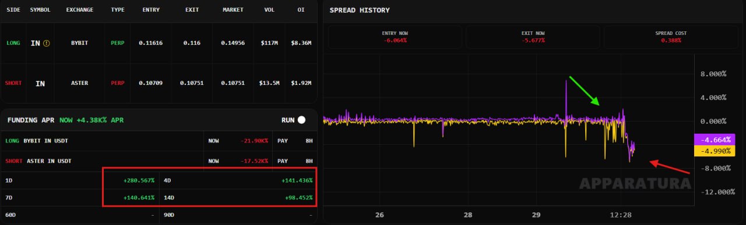Open the EXIT NOW spread card
Image resolution: width=746 pixels, height=225 pixels.
click(533, 37)
